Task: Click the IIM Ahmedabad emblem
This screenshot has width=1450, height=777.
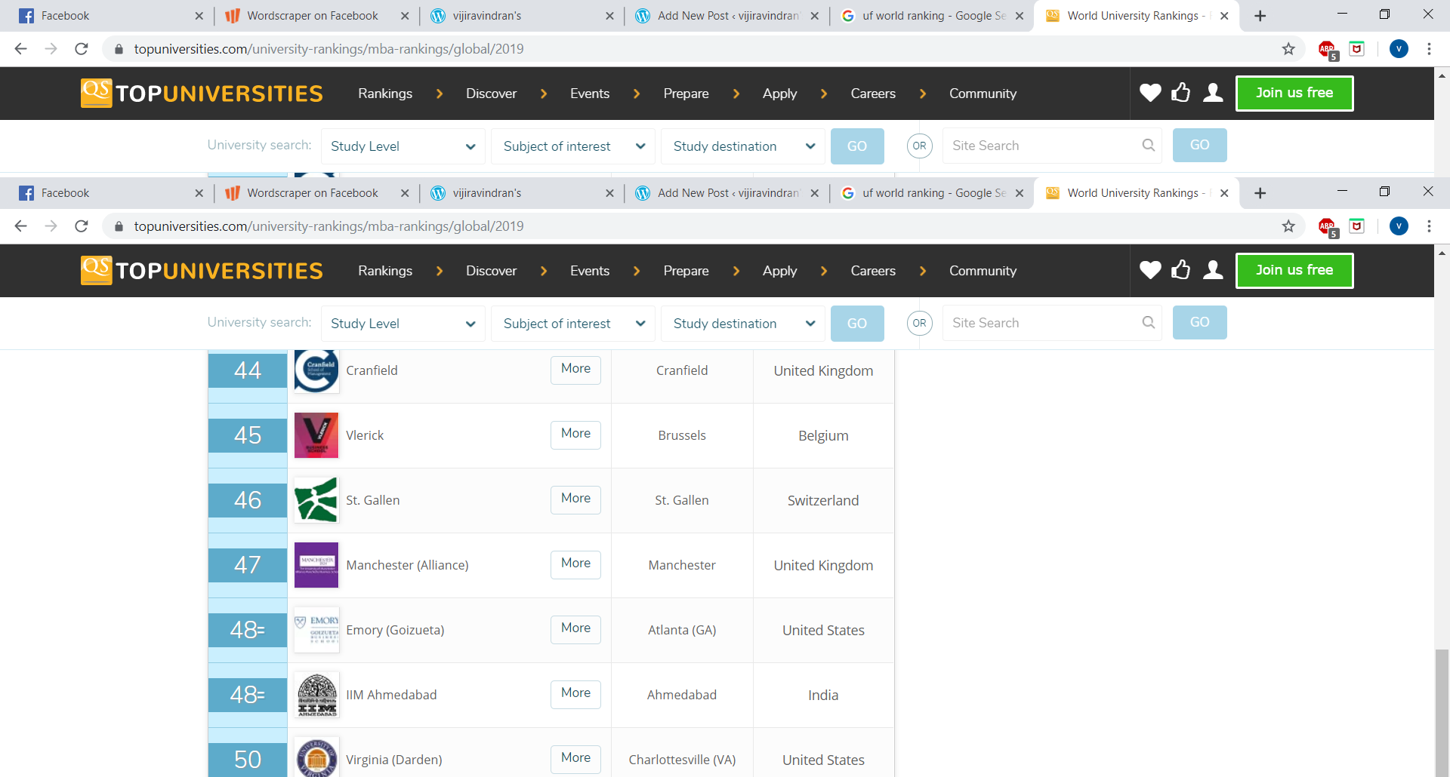Action: click(x=316, y=695)
